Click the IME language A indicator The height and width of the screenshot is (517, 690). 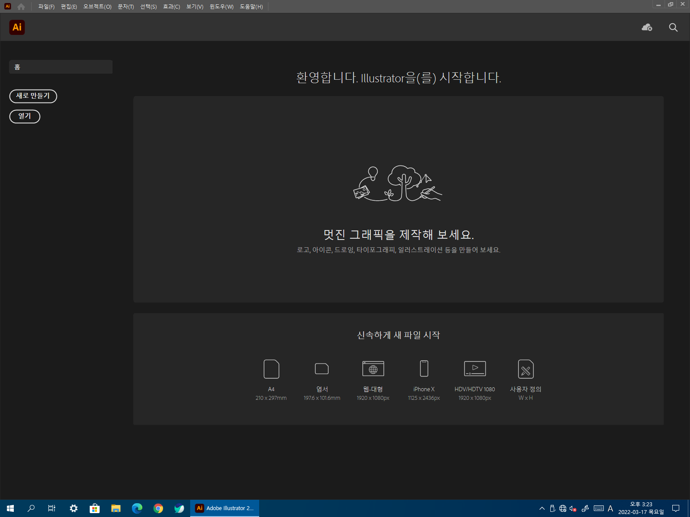[x=610, y=508]
